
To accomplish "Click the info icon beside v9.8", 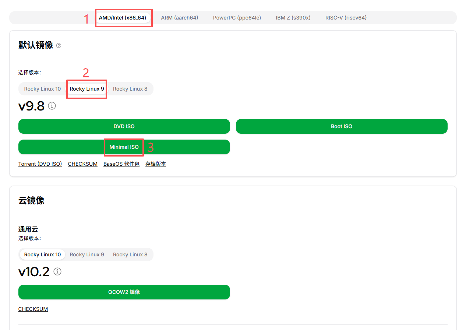I will click(x=52, y=106).
